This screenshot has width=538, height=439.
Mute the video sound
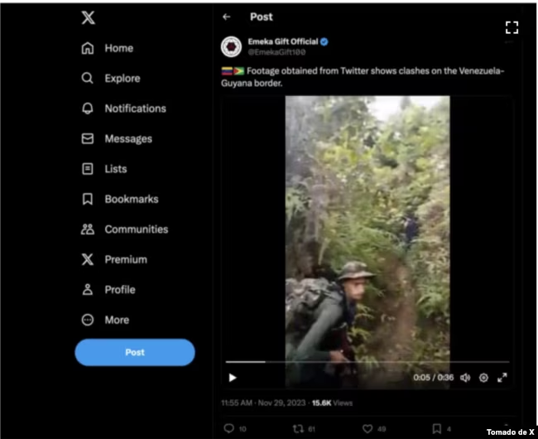click(x=465, y=378)
